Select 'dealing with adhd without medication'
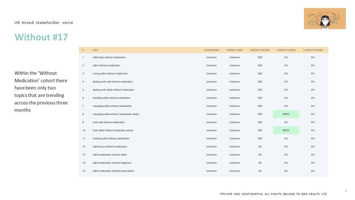355x200 pixels. coord(113,90)
